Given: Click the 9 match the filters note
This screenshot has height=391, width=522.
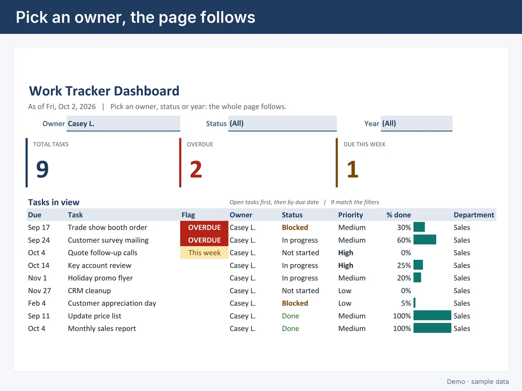Looking at the screenshot, I should click(x=355, y=202).
